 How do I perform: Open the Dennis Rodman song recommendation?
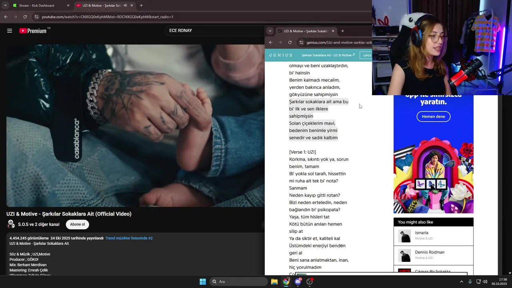(x=434, y=255)
